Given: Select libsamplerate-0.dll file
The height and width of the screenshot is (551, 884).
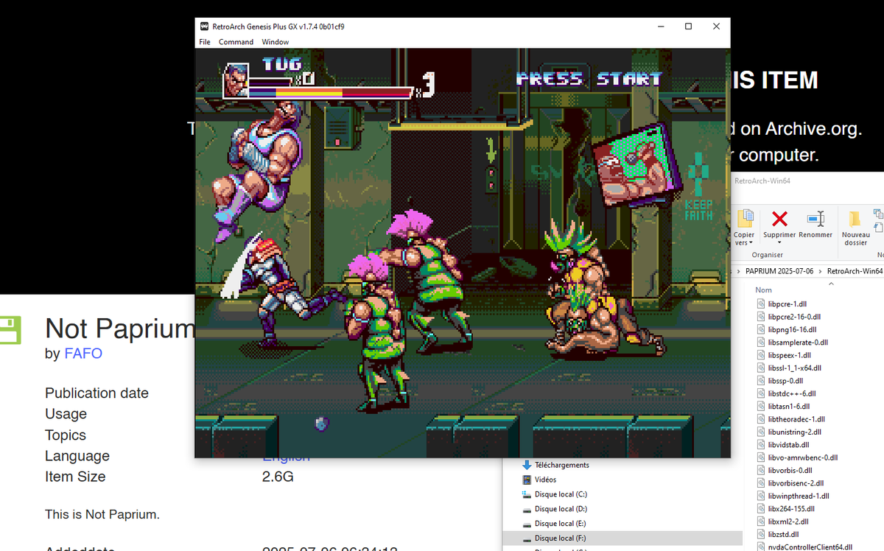Looking at the screenshot, I should click(798, 343).
